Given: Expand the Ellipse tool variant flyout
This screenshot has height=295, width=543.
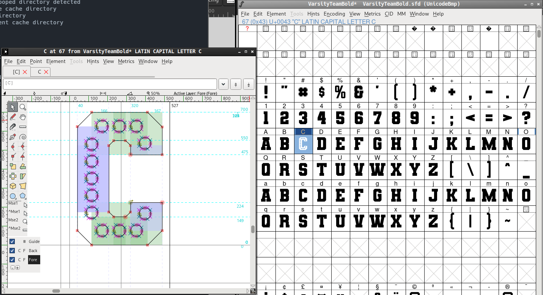Looking at the screenshot, I should [16, 199].
